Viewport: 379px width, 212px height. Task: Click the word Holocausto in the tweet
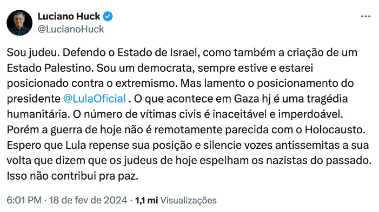point(335,130)
